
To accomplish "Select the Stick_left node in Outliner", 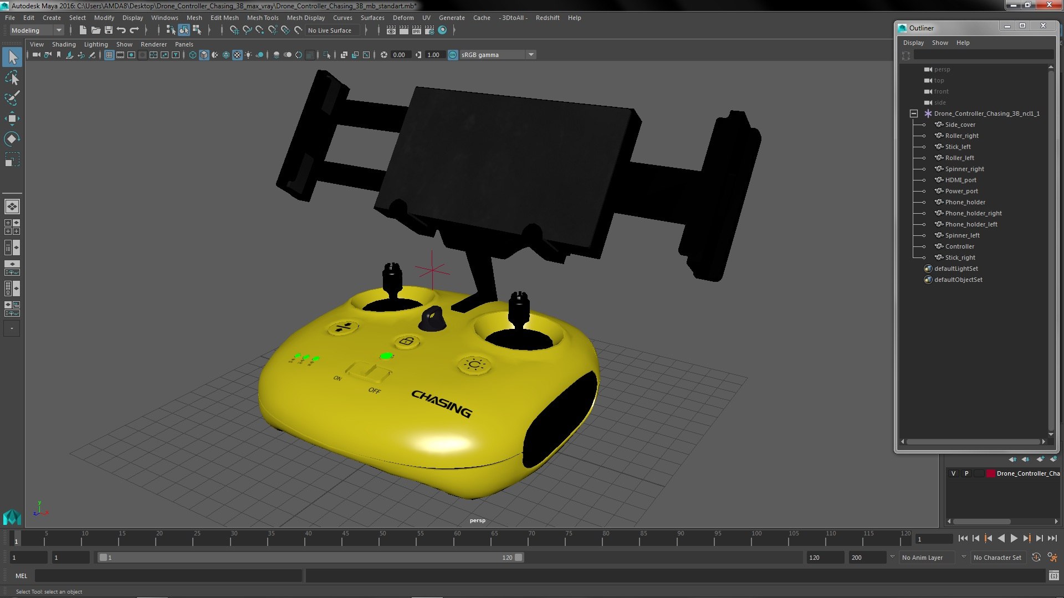I will point(958,147).
